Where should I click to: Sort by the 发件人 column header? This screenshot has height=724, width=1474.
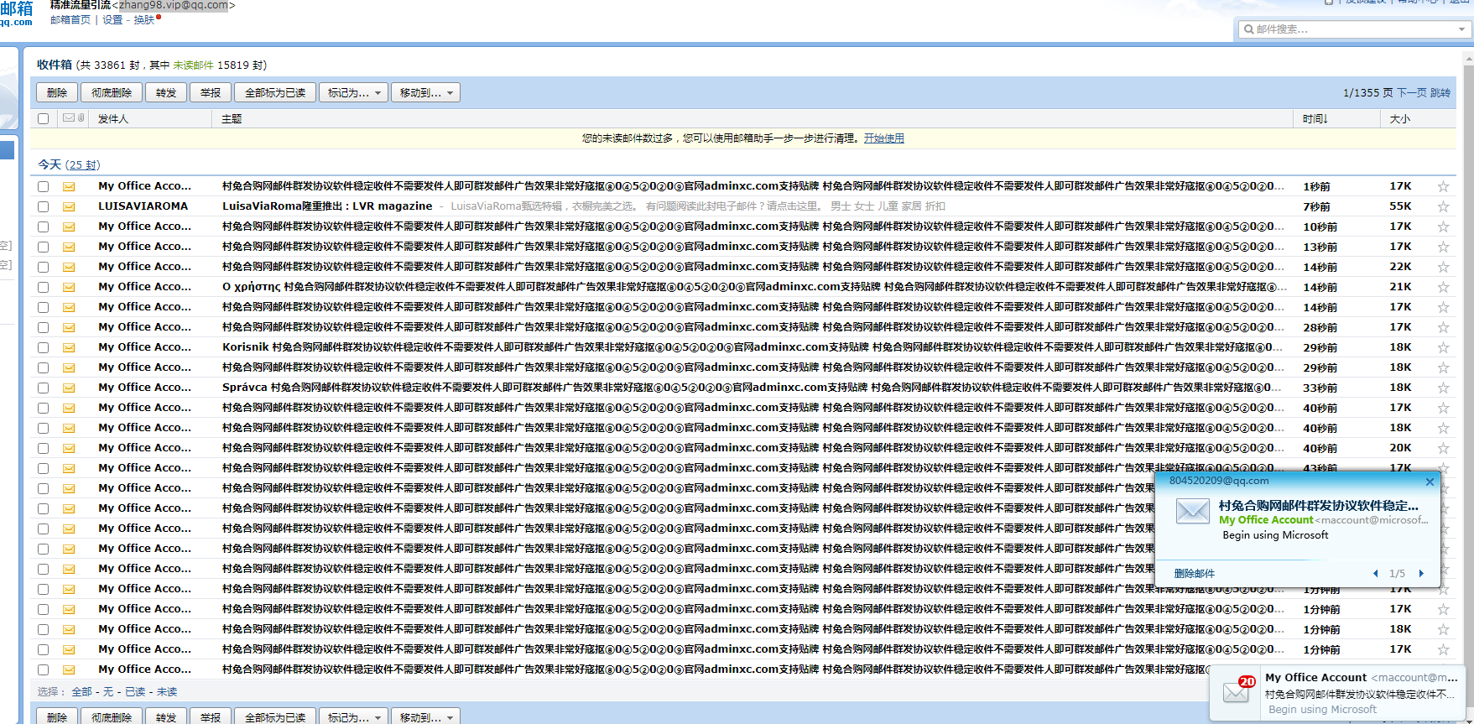click(113, 119)
